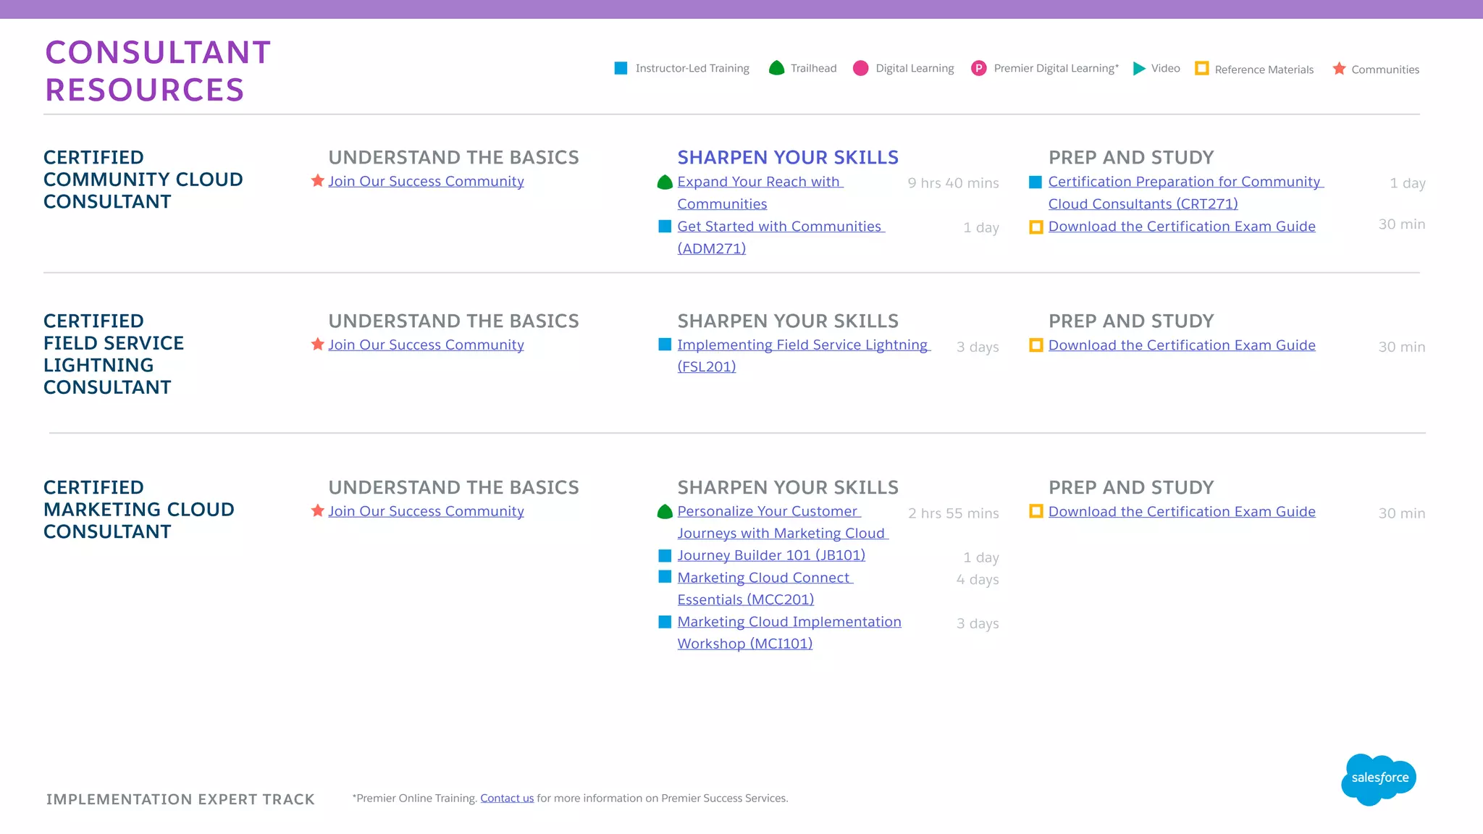The height and width of the screenshot is (834, 1483).
Task: Click the Instructor-Led Training legend square icon
Action: [x=621, y=68]
